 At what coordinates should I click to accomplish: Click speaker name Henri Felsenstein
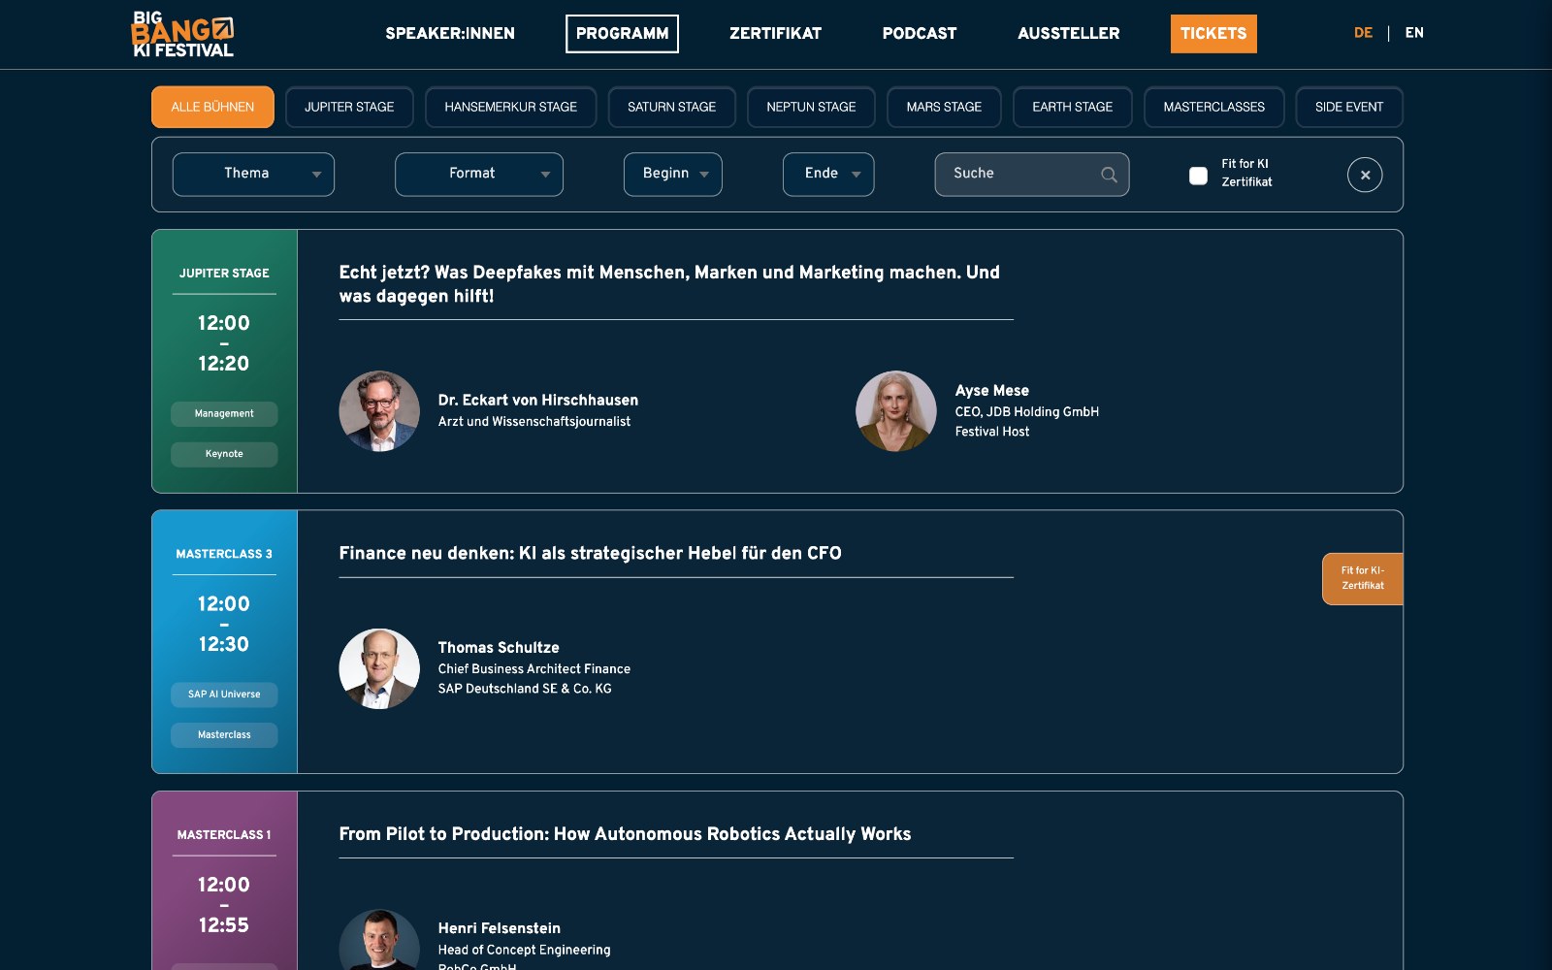tap(500, 928)
